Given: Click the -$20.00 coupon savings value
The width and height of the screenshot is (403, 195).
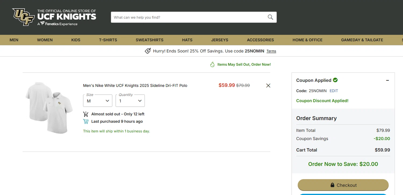Looking at the screenshot, I should pyautogui.click(x=382, y=139).
